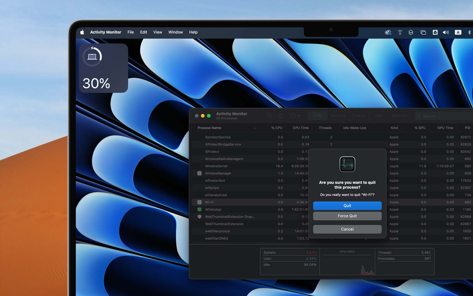Open process info via the (i) icon
The height and width of the screenshot is (296, 473).
(x=281, y=115)
